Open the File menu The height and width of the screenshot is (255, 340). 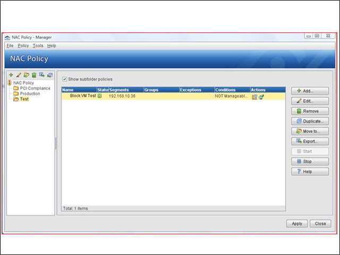pyautogui.click(x=10, y=46)
